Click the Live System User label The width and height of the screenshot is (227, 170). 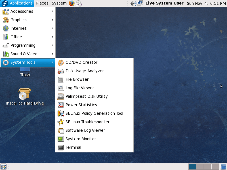(164, 3)
